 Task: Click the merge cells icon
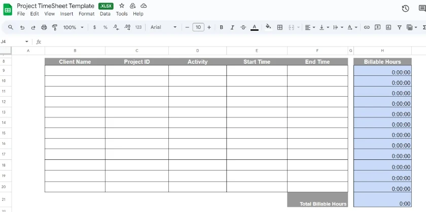291,27
